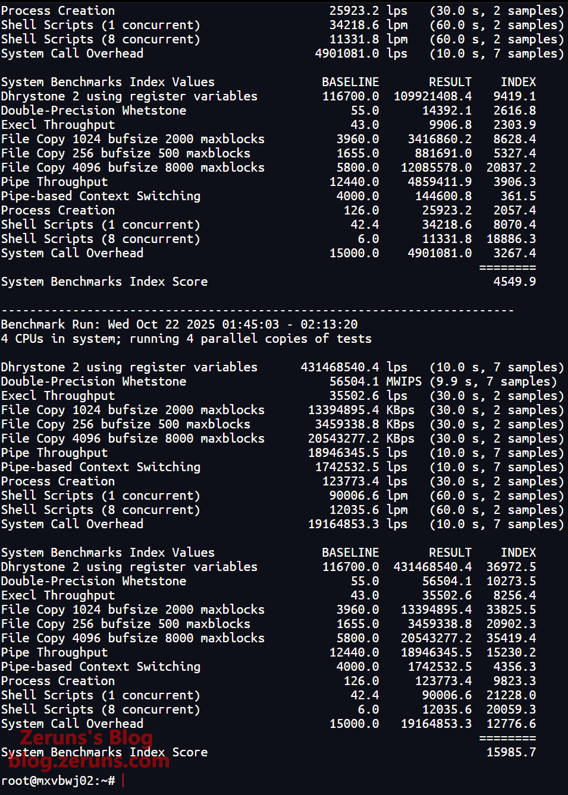Place cursor at the terminal's blinking caret
Screen dimensions: 568x795
pyautogui.click(x=123, y=781)
